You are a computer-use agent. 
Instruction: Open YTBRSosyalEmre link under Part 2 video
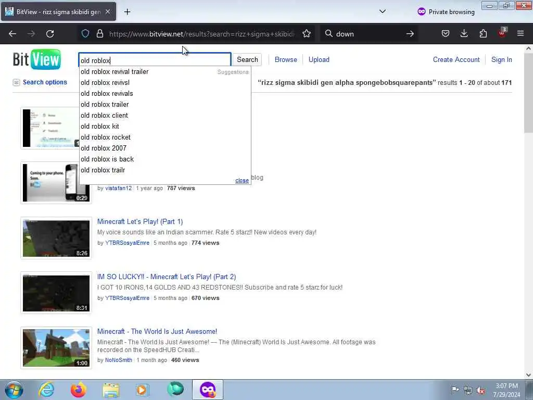pos(127,298)
